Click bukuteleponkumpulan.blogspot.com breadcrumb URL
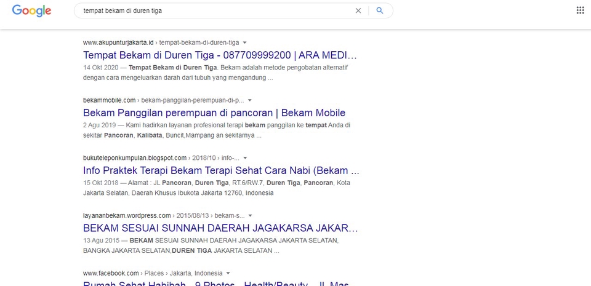This screenshot has width=591, height=286. 161,158
